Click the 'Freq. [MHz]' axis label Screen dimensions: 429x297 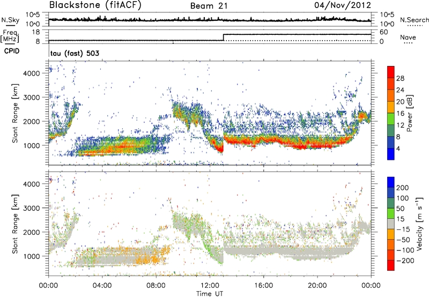point(10,36)
